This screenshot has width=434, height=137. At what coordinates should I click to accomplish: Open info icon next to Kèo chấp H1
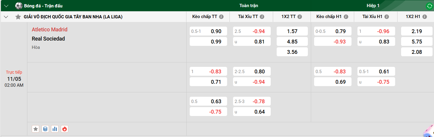(346, 17)
